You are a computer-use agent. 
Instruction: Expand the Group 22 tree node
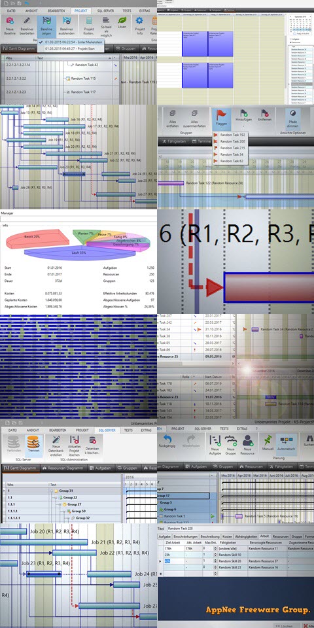coord(55,497)
